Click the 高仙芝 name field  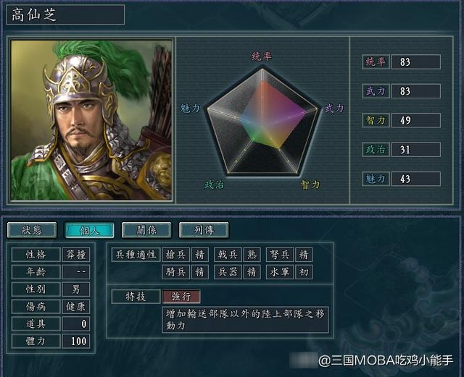point(65,14)
